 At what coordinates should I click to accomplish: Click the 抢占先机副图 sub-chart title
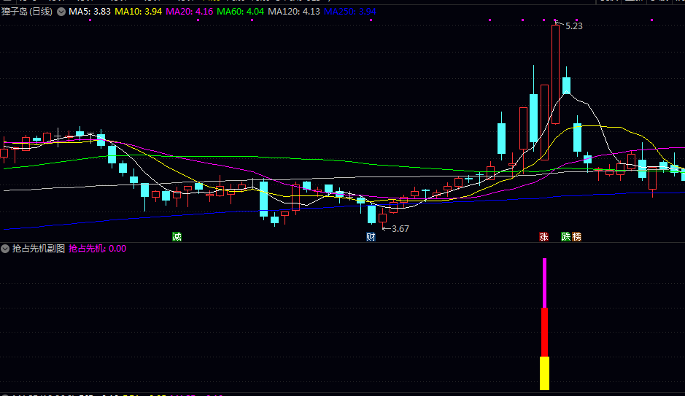tap(38, 249)
